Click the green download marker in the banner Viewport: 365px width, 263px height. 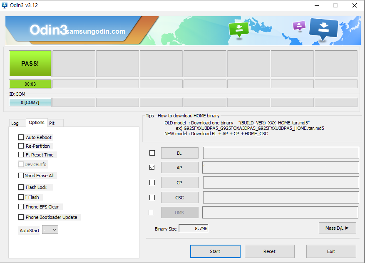click(238, 30)
